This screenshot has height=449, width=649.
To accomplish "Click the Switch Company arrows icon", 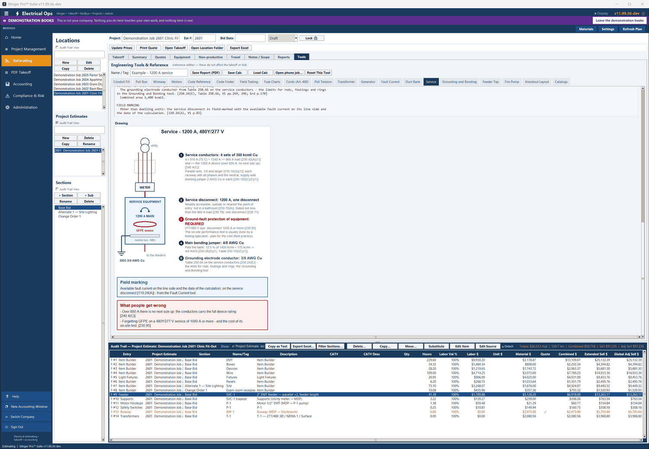I will tap(6, 417).
